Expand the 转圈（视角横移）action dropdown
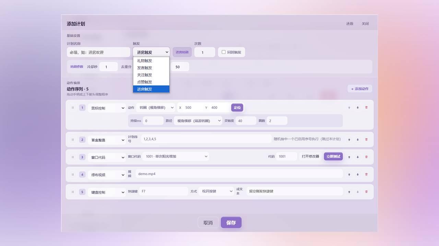Screen dimensions: 439x246 tap(155, 107)
